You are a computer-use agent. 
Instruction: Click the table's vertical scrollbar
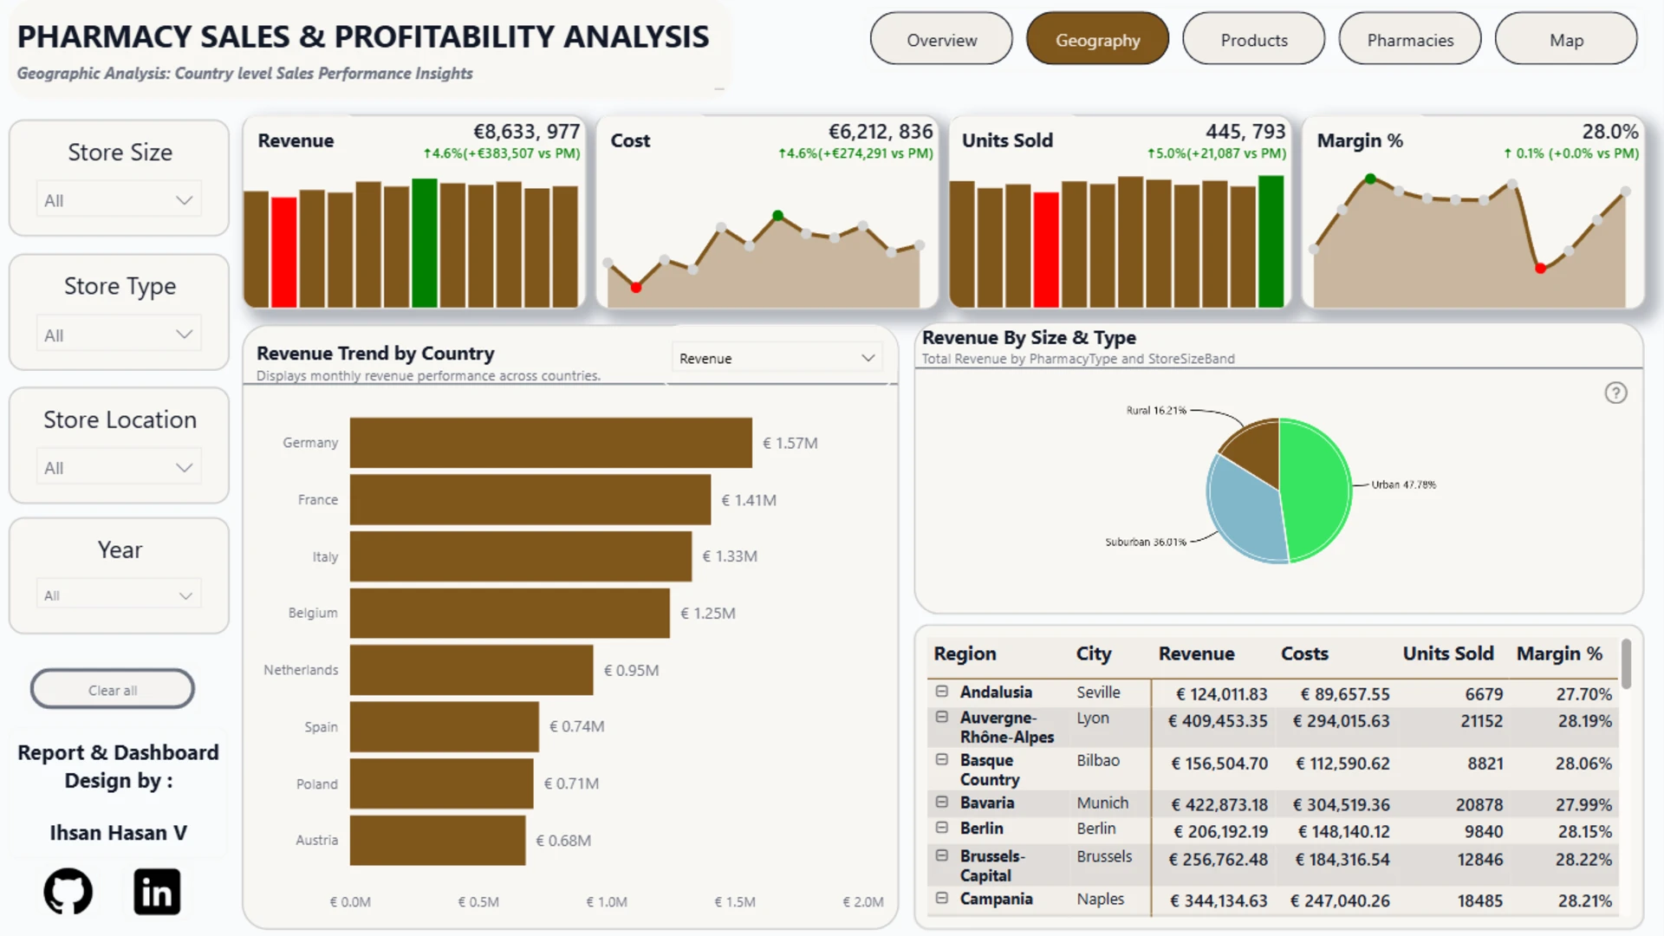coord(1626,664)
